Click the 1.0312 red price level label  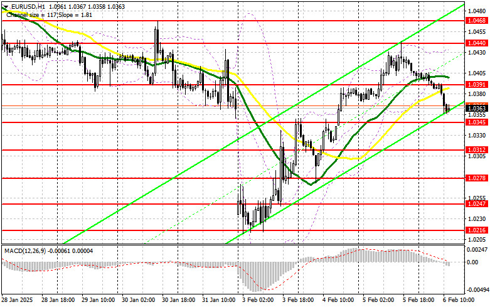coord(477,150)
